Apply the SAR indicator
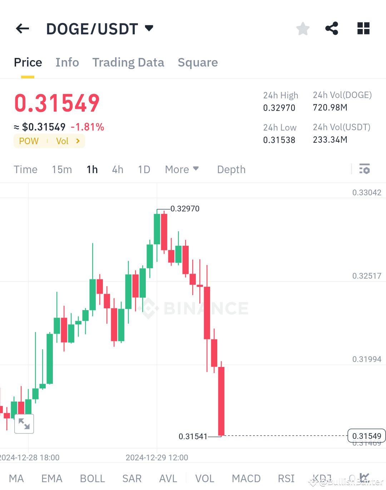The image size is (386, 490). pos(132,478)
